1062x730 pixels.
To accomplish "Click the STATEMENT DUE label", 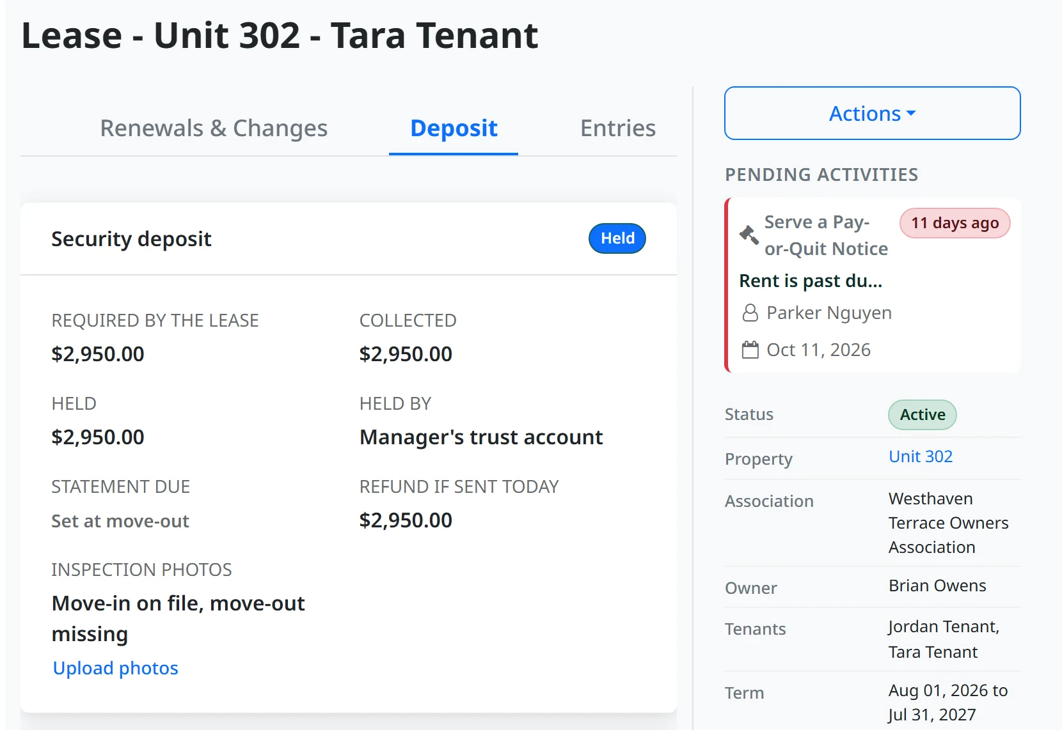I will (120, 486).
